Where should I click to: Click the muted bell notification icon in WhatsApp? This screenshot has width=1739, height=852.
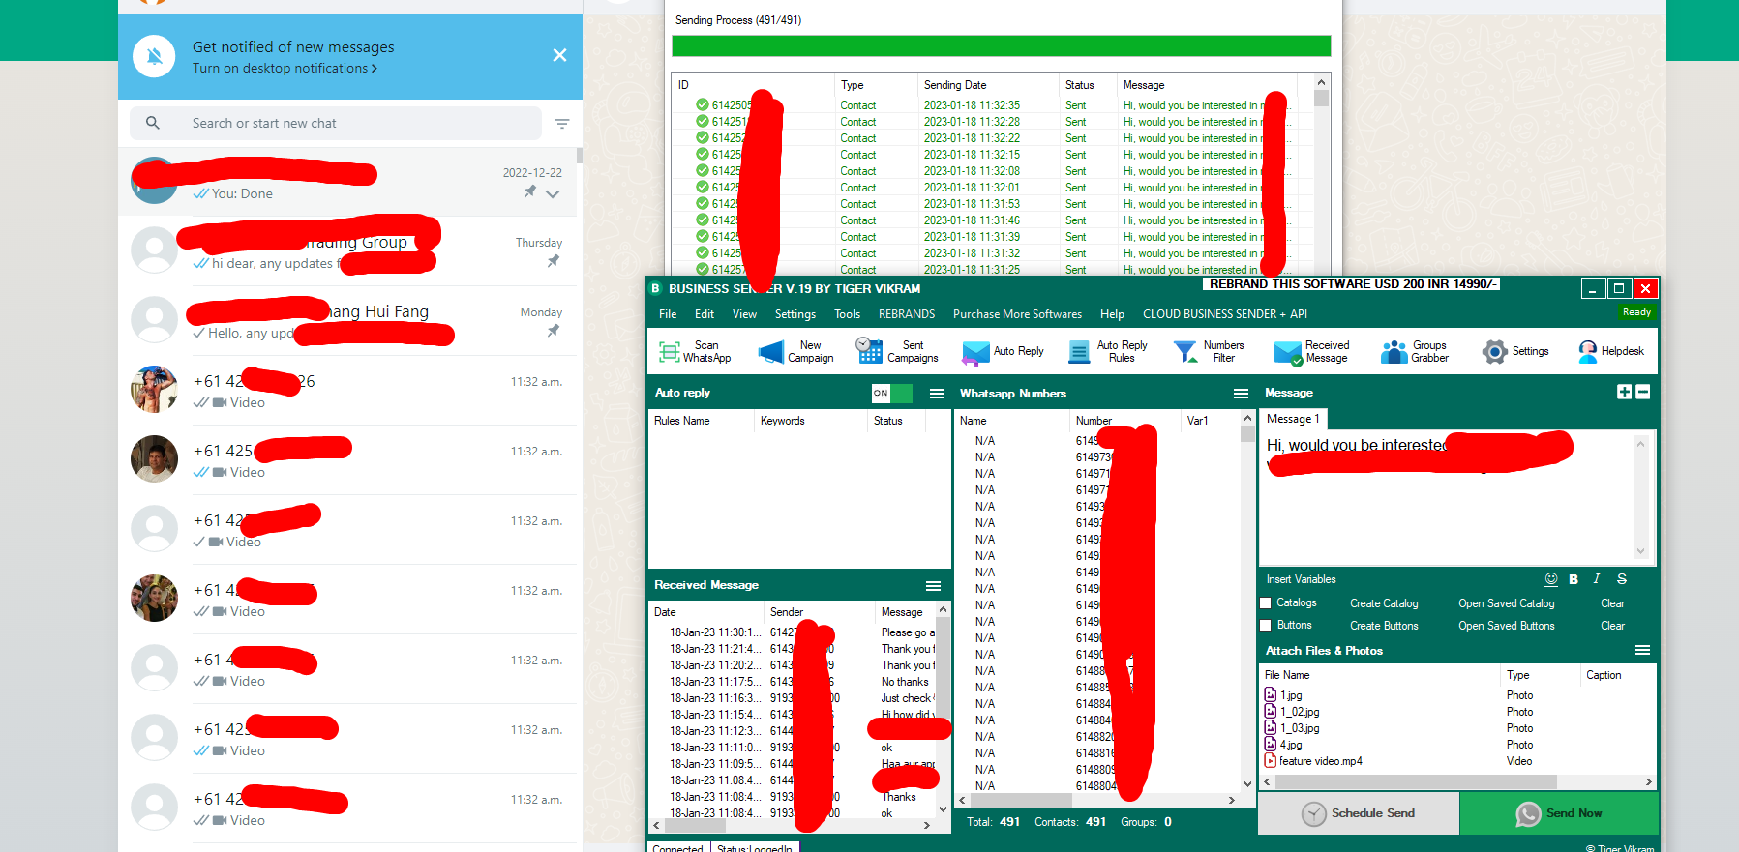[x=154, y=56]
